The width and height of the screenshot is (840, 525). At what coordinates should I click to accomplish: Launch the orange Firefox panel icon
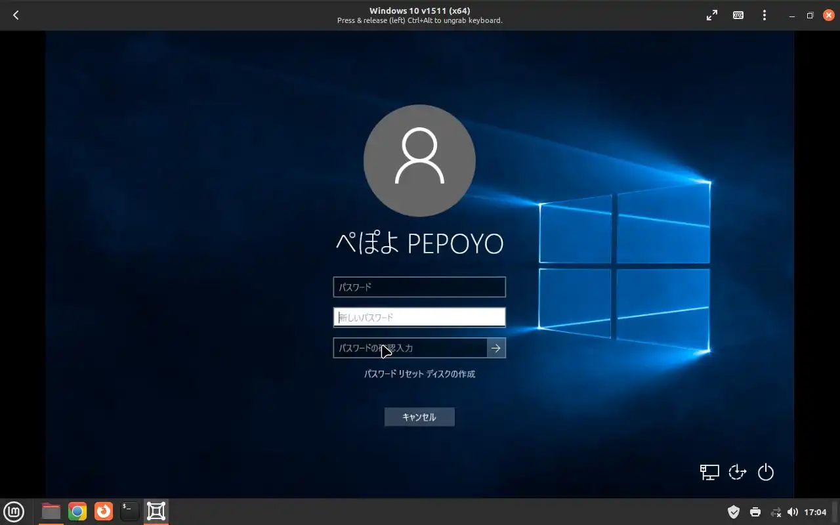[104, 511]
